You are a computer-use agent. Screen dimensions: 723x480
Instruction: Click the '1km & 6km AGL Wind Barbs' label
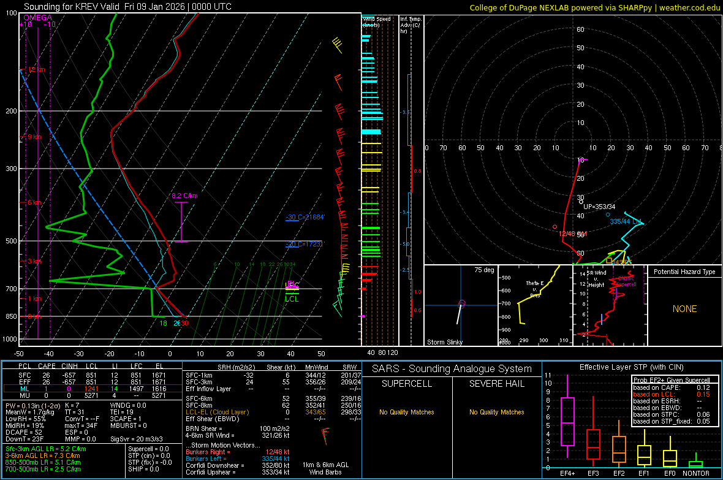[325, 468]
